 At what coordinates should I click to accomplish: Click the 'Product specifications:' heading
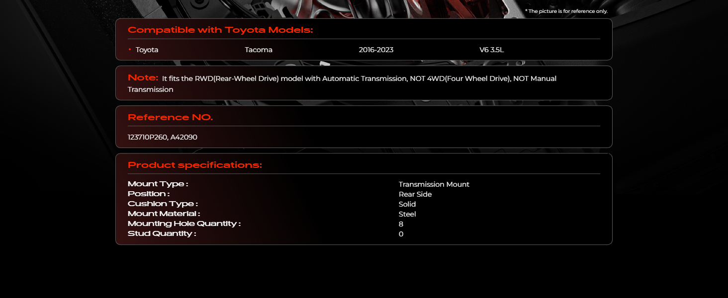pyautogui.click(x=195, y=165)
